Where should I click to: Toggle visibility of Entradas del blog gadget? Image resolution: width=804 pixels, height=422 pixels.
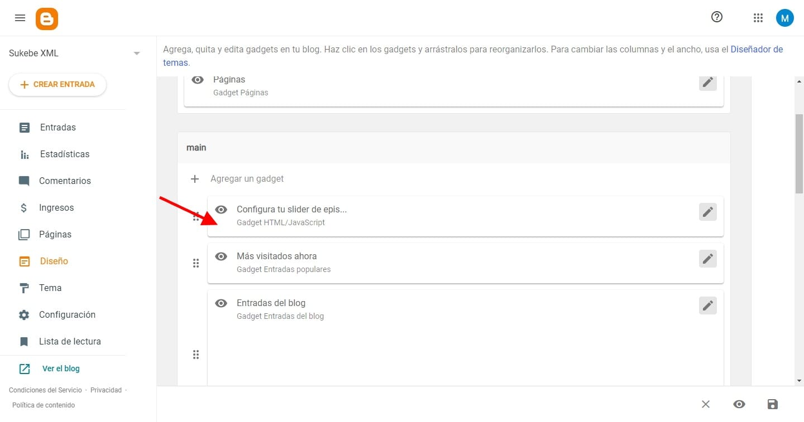221,303
